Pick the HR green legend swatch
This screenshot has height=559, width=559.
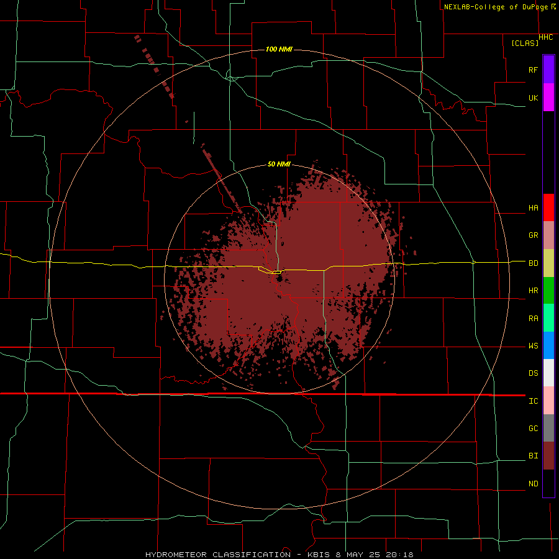[548, 291]
